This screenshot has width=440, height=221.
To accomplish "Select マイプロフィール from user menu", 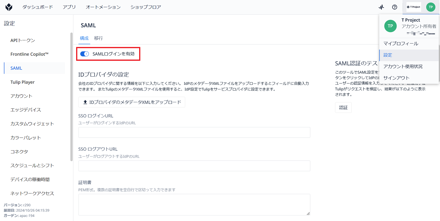I will (409, 44).
